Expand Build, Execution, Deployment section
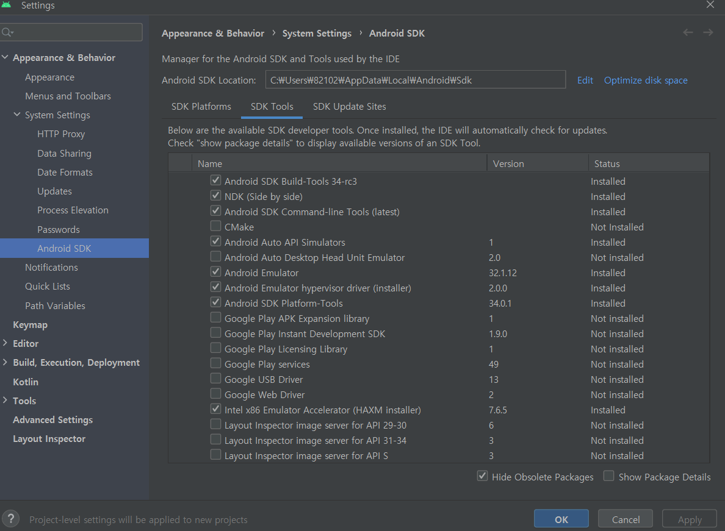Screen dimensions: 725x531 (x=5, y=362)
